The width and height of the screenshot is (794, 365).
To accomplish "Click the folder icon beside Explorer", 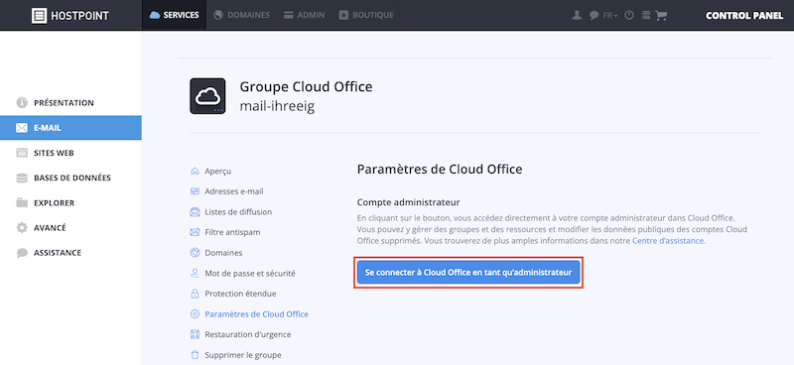I will [22, 203].
